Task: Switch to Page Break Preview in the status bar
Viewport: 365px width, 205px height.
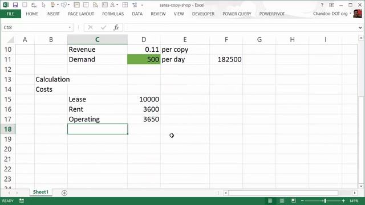Action: [x=294, y=200]
